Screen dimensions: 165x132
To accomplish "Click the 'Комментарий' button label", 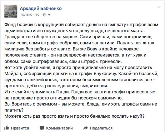I will (59, 128).
